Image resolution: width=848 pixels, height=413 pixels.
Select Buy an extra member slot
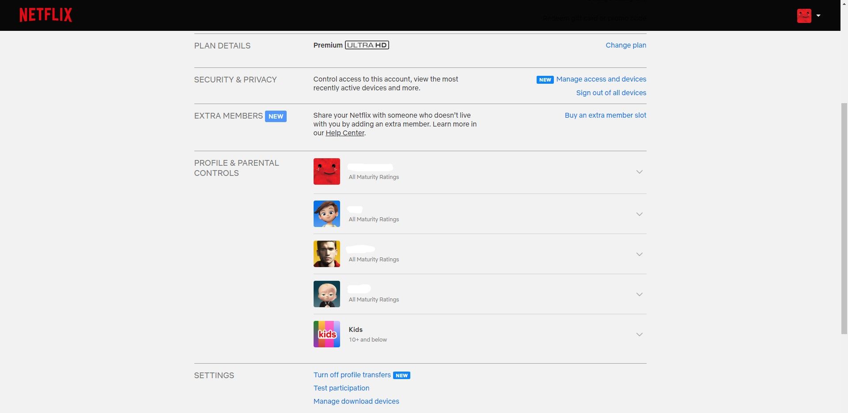point(605,115)
